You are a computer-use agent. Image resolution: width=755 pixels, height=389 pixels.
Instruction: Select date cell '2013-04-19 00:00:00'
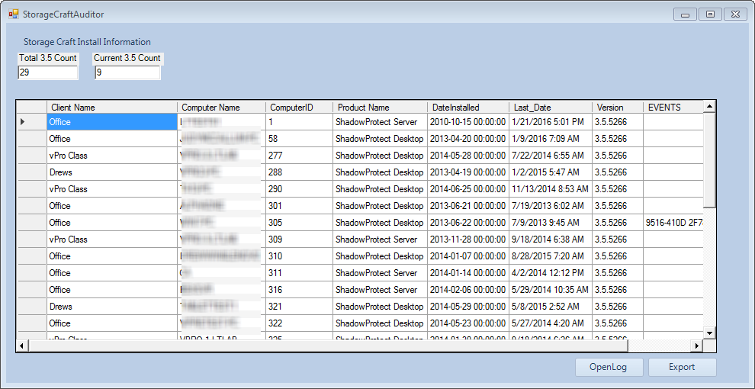(467, 172)
